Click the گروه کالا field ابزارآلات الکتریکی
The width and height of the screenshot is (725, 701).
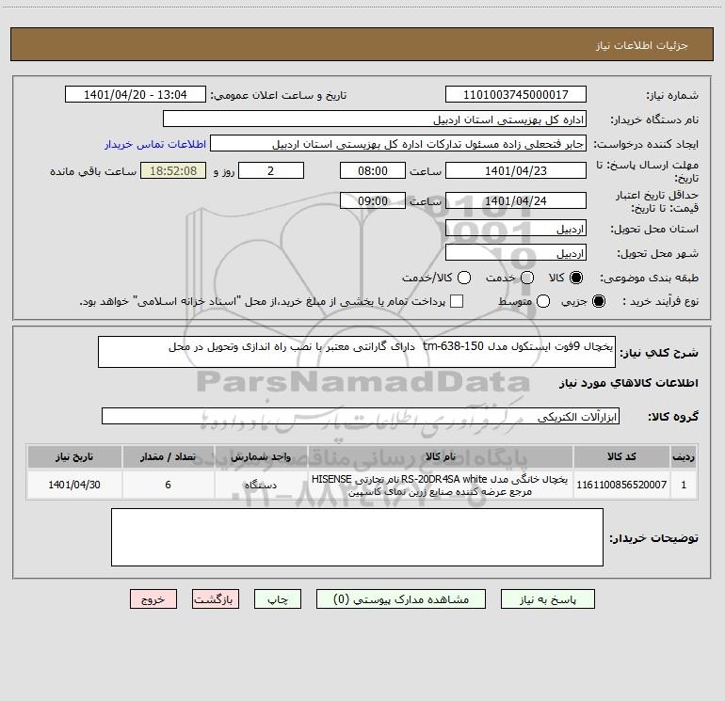(x=361, y=416)
